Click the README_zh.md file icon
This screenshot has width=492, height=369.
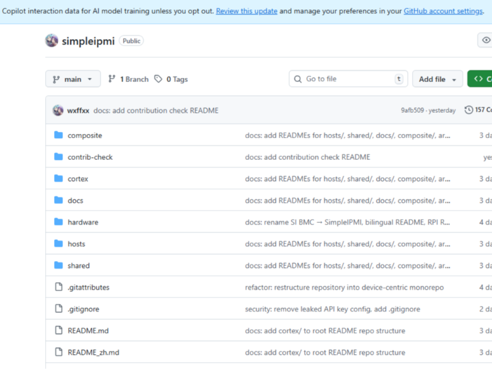tap(58, 353)
